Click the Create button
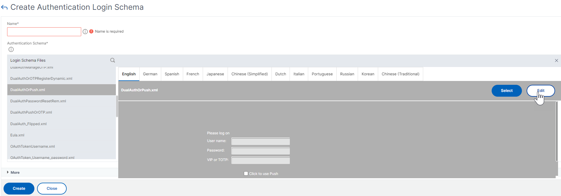The width and height of the screenshot is (561, 196). tap(19, 189)
